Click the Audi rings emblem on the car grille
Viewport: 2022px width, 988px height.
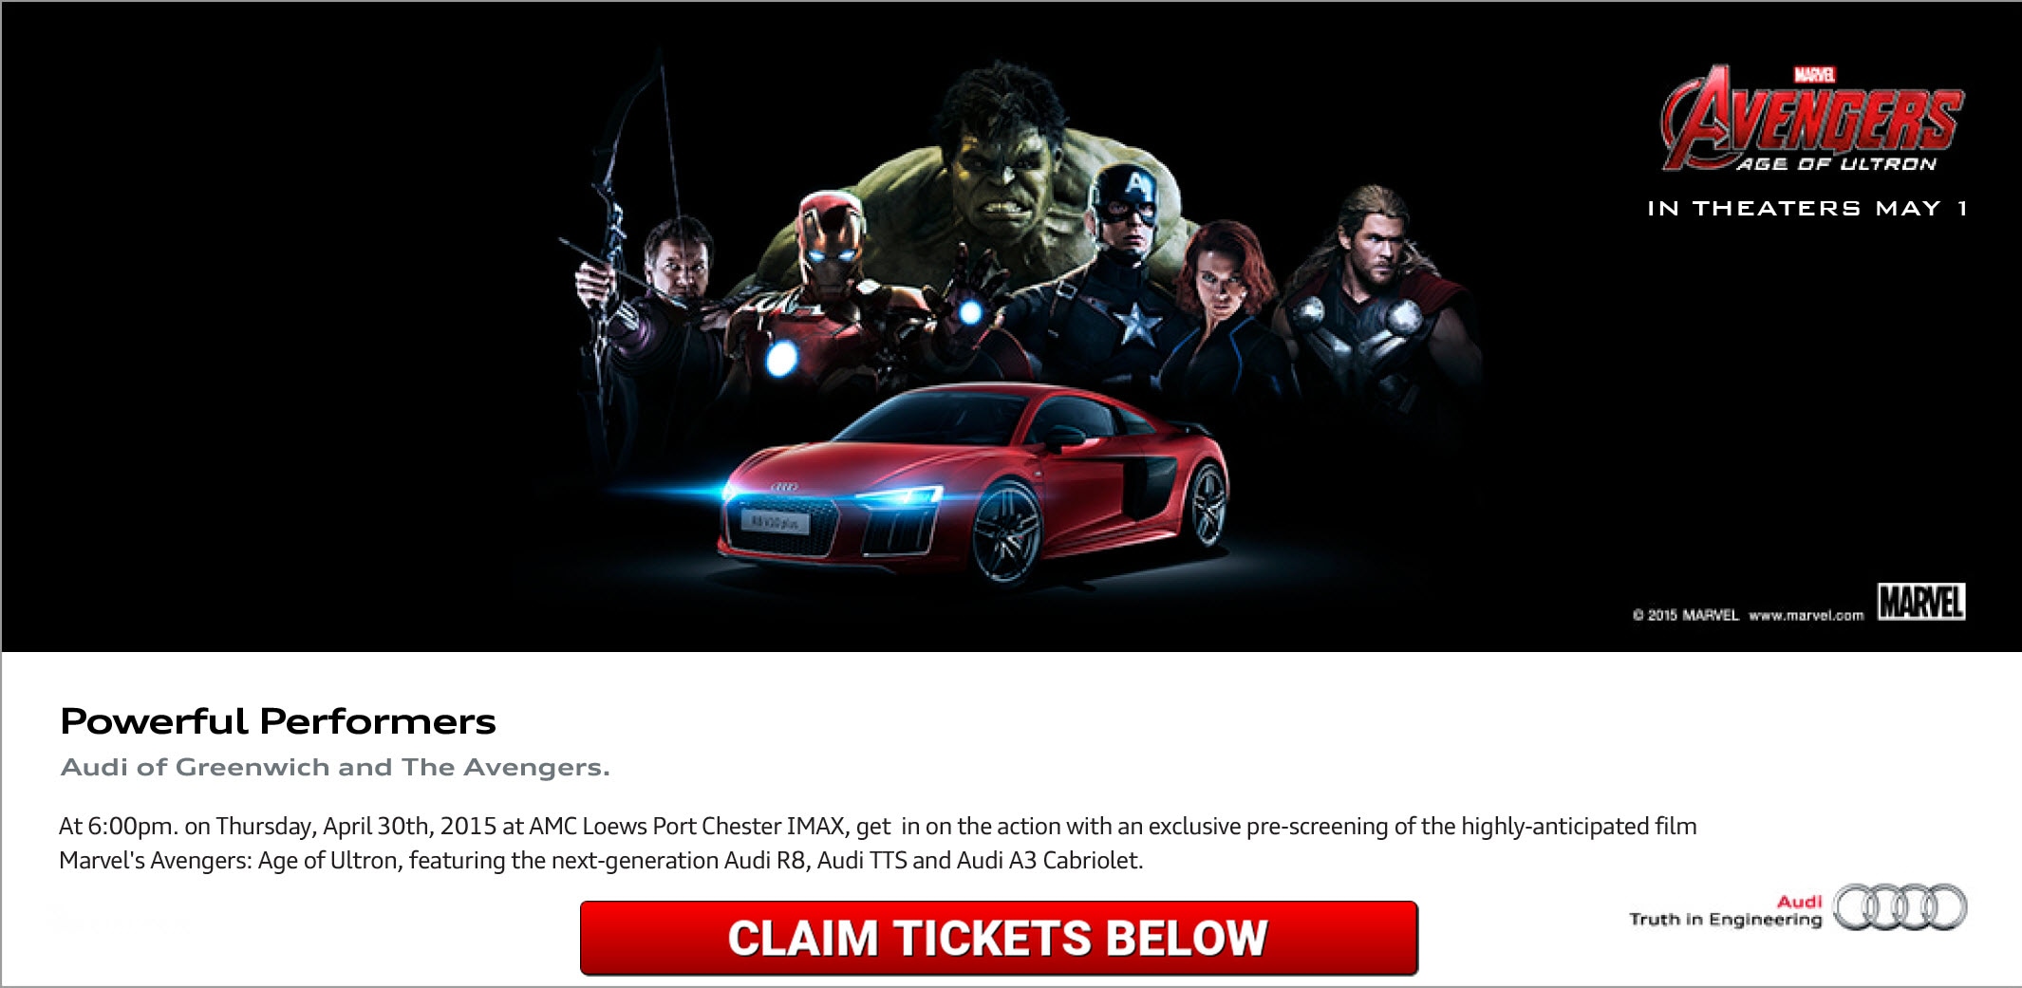click(x=784, y=487)
